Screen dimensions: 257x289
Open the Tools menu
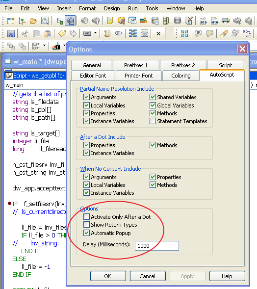[x=152, y=8]
